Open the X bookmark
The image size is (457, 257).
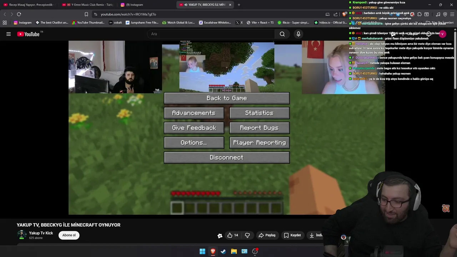click(239, 22)
